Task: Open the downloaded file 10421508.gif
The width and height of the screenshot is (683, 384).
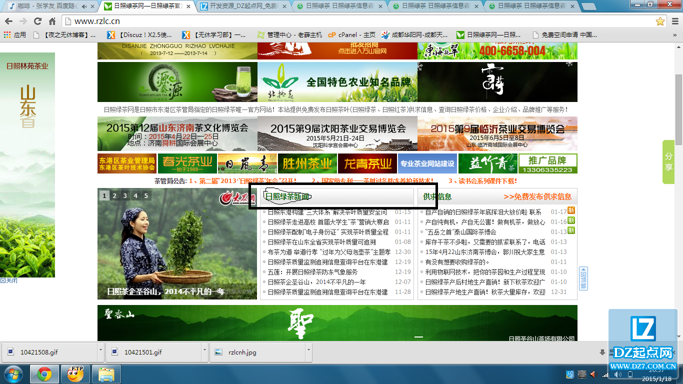Action: point(49,352)
